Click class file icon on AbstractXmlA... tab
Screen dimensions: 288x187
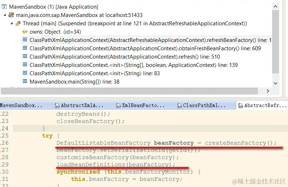(x=57, y=106)
